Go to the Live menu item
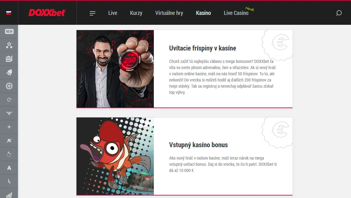351x198 pixels. pos(113,13)
